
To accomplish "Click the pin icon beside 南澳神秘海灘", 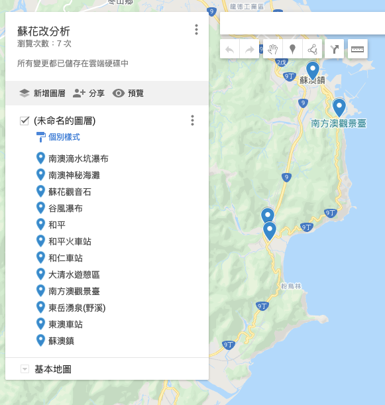I will [x=40, y=175].
